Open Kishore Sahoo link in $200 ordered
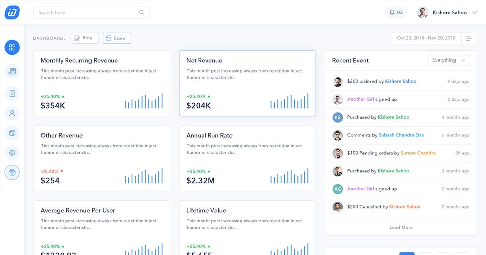The width and height of the screenshot is (486, 255). [401, 81]
